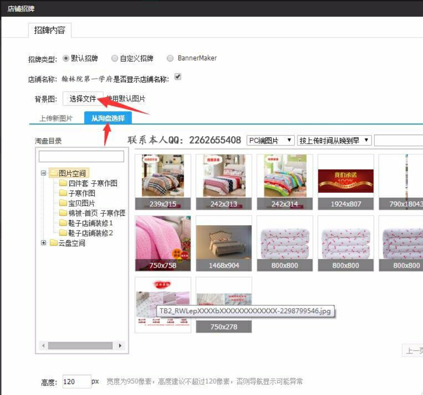Choose the 自定义招牌 radio option

pyautogui.click(x=115, y=58)
